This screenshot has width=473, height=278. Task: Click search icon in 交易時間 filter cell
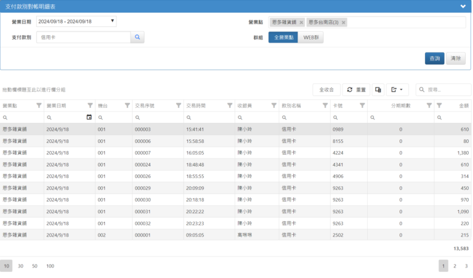click(x=189, y=117)
